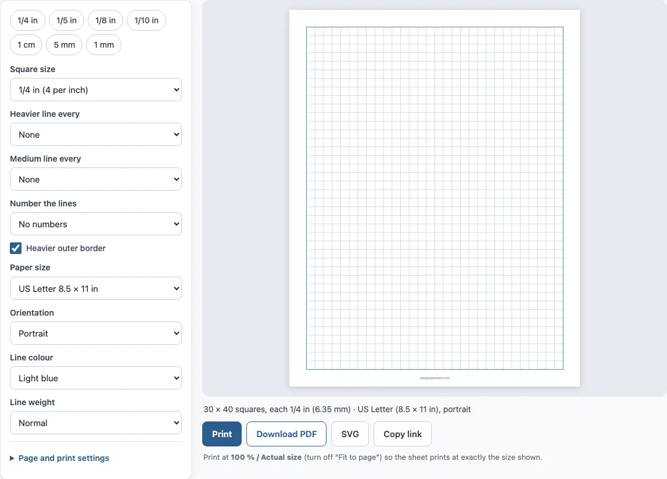Select the 1/10 in preset chip

click(146, 20)
